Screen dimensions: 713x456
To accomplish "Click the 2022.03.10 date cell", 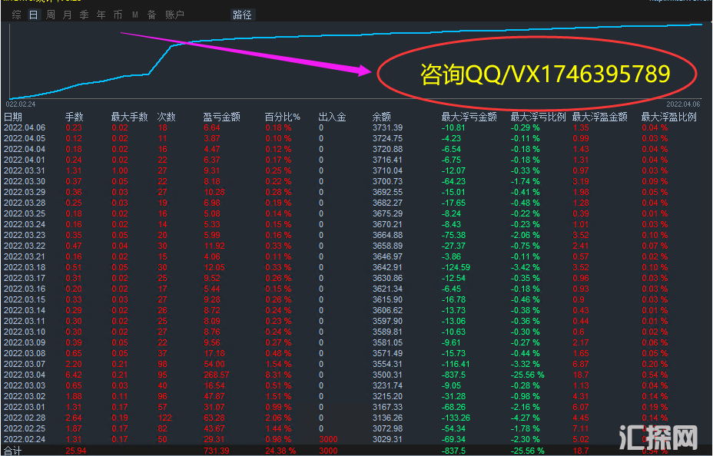I will pos(25,332).
